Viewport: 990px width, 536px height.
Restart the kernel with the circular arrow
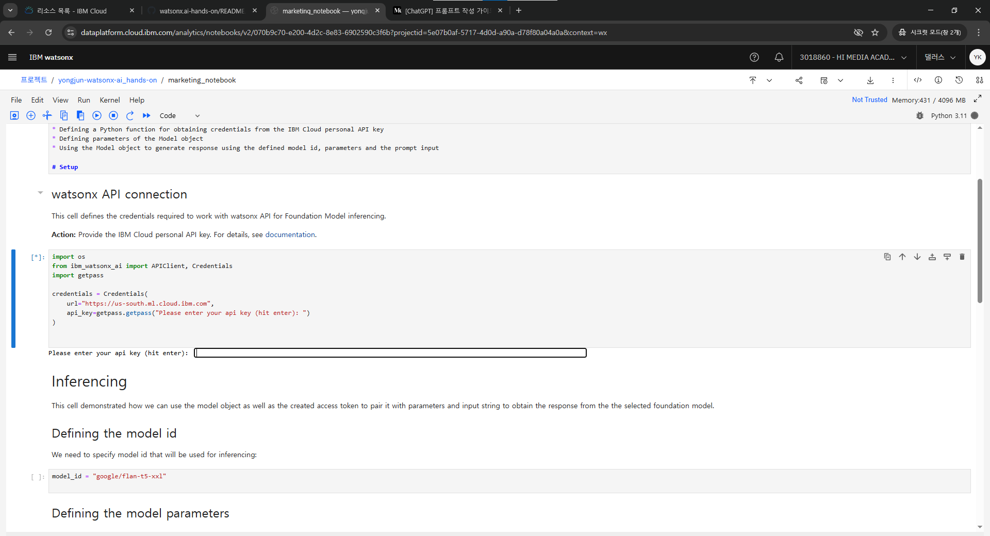[130, 115]
